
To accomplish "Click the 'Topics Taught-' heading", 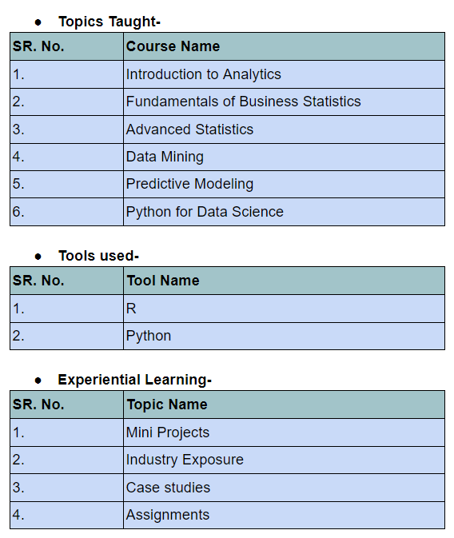I will pyautogui.click(x=110, y=22).
